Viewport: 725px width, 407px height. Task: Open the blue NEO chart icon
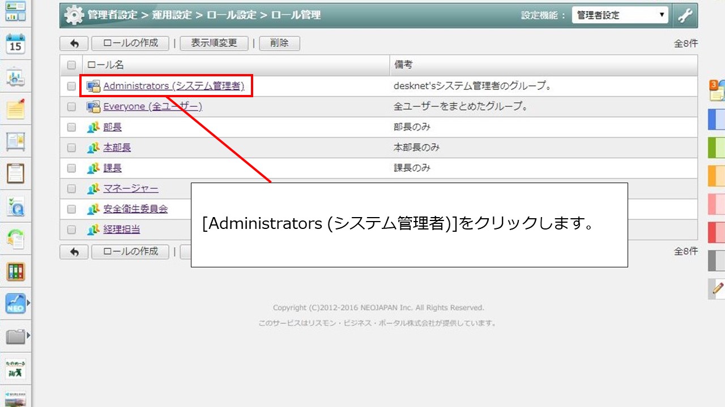[15, 304]
